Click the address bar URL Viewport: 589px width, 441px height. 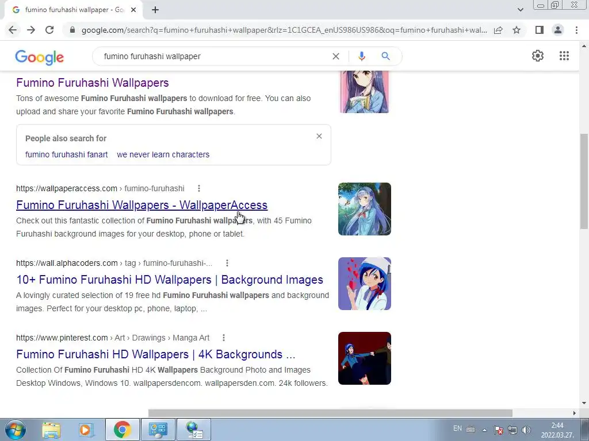tap(284, 30)
